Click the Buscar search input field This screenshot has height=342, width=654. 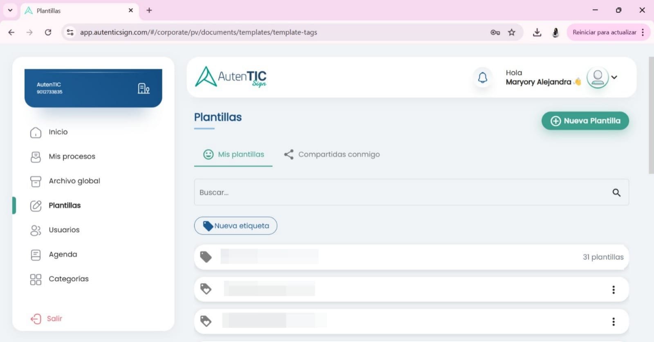tap(401, 192)
